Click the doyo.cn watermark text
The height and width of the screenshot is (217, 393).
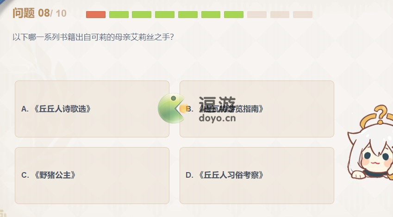217,118
